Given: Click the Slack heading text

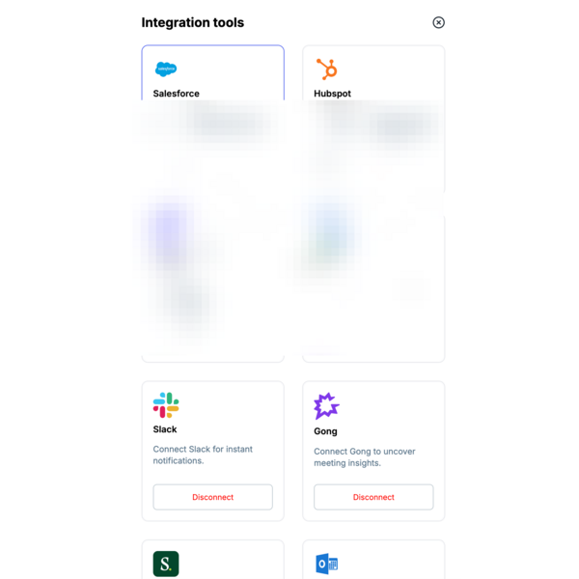Looking at the screenshot, I should click(x=165, y=429).
